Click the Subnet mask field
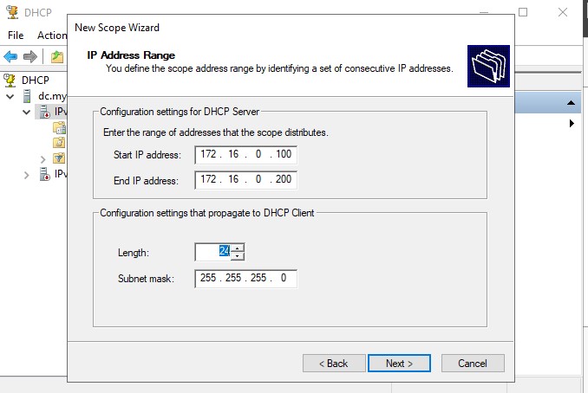The height and width of the screenshot is (393, 588). 246,279
